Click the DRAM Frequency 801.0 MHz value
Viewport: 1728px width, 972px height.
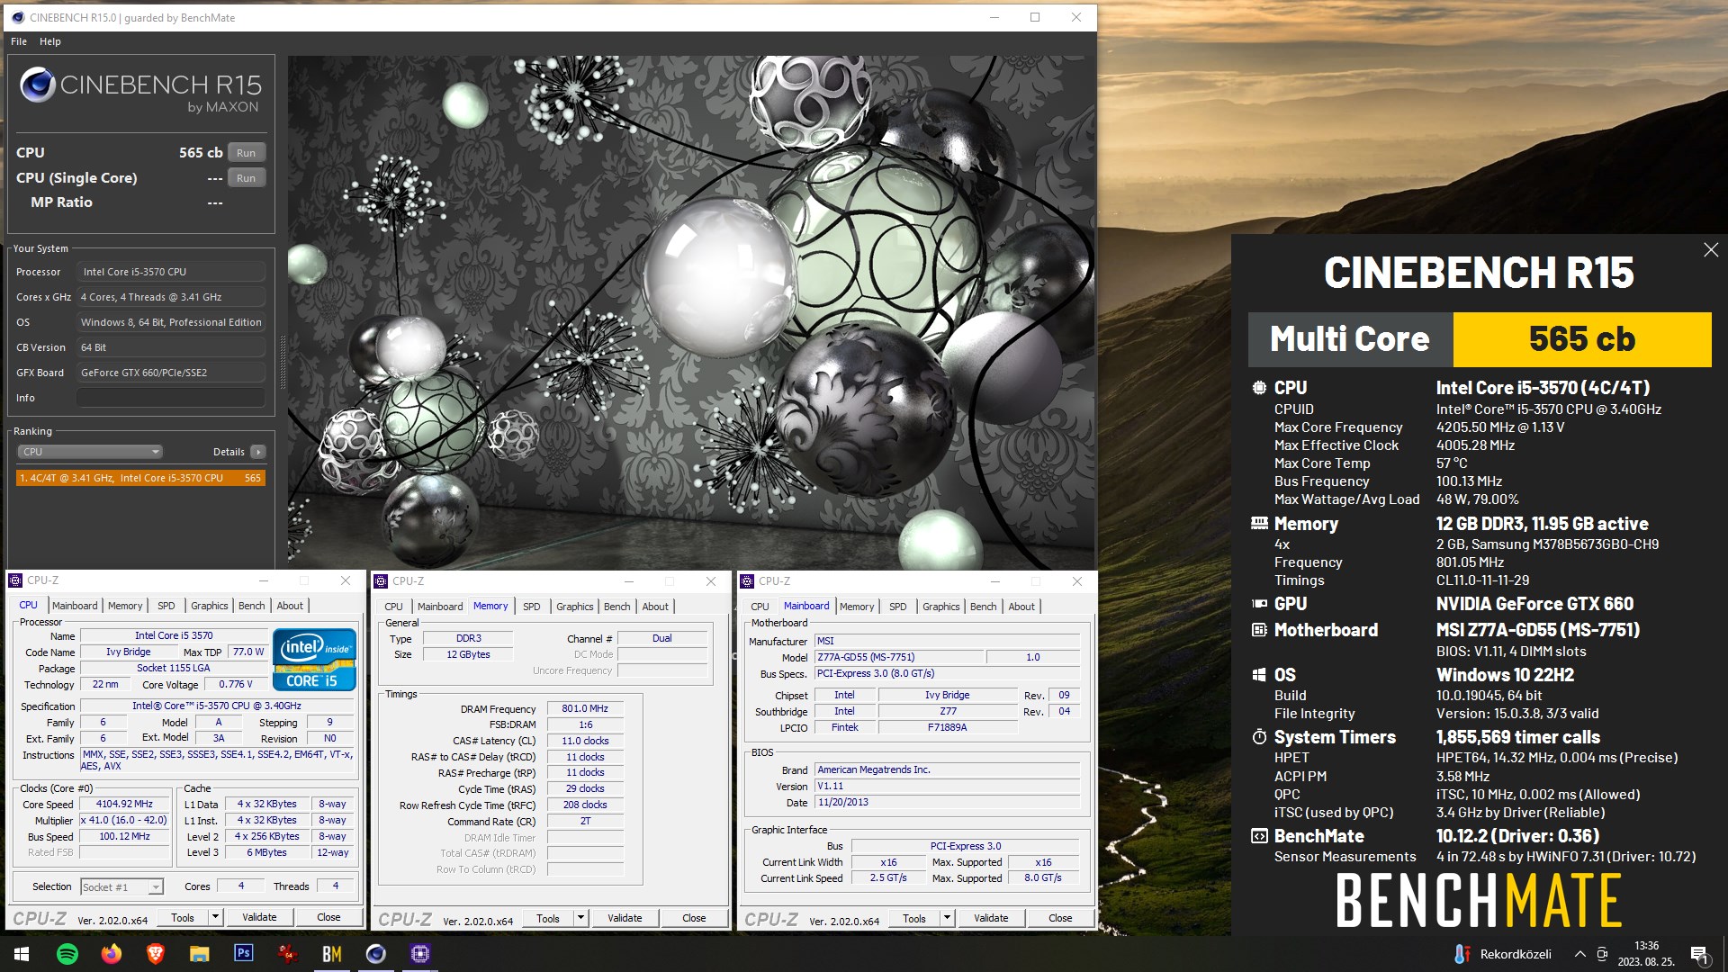(x=585, y=709)
